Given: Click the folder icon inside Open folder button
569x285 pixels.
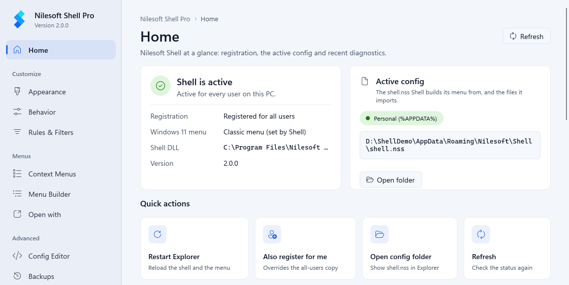Looking at the screenshot, I should coord(370,180).
